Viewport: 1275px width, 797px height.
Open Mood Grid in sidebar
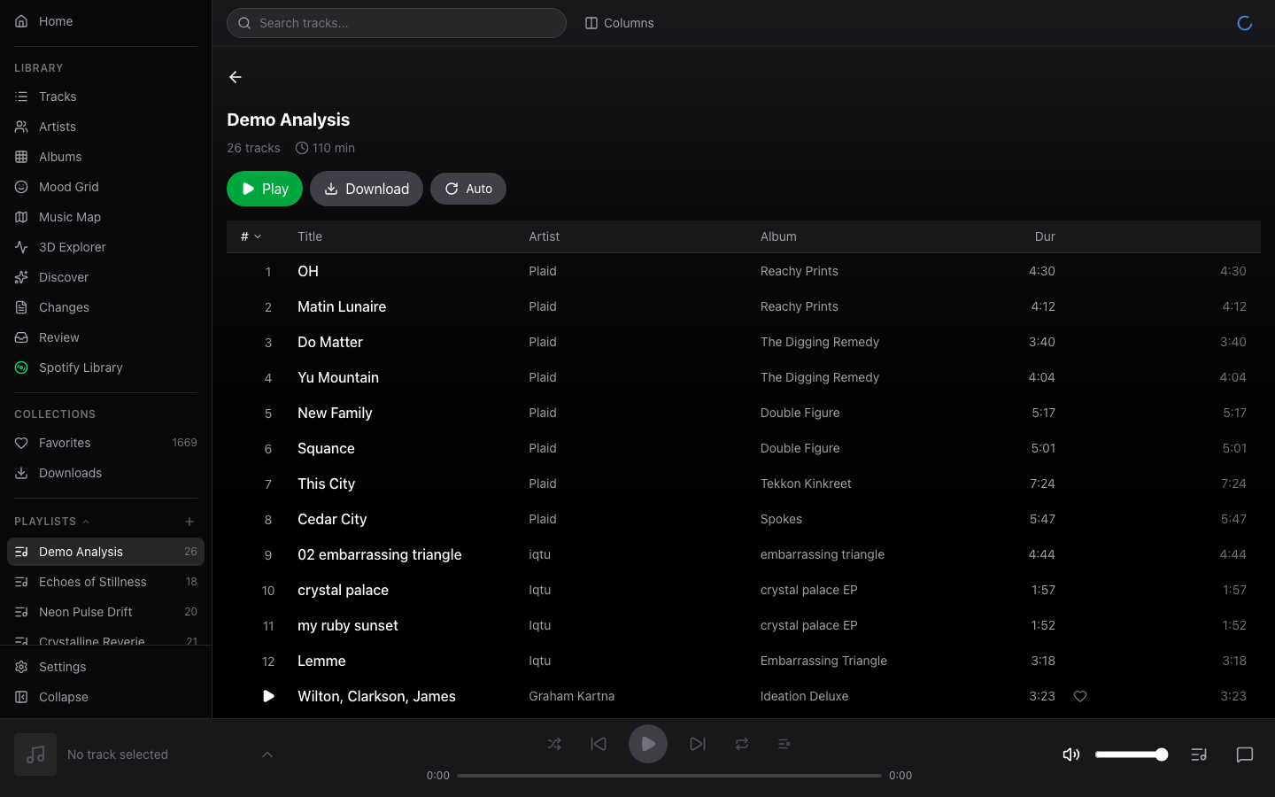coord(69,187)
